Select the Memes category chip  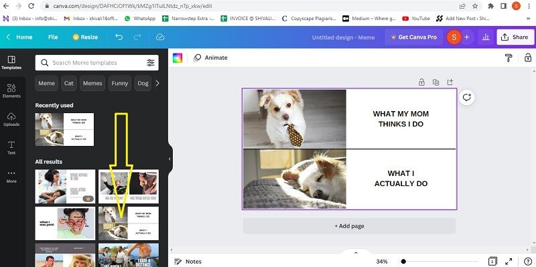click(x=92, y=83)
